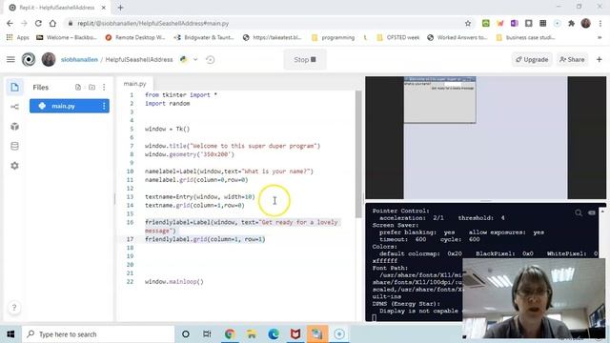This screenshot has height=343, width=610.
Task: Click the tkinter output preview window
Action: 439,100
